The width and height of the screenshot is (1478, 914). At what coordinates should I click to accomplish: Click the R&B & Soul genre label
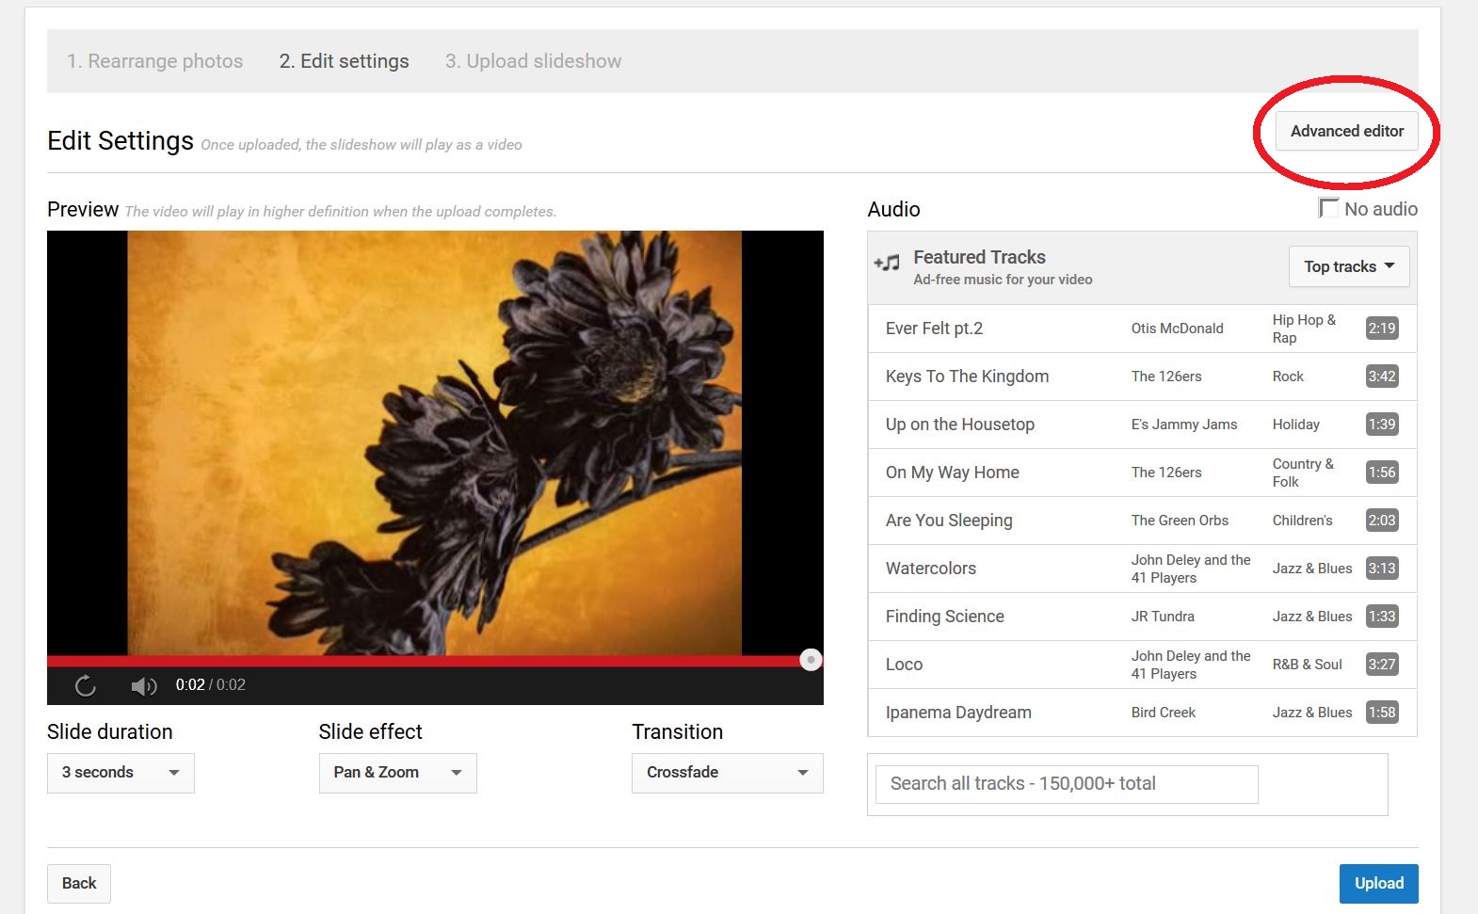[x=1307, y=665]
